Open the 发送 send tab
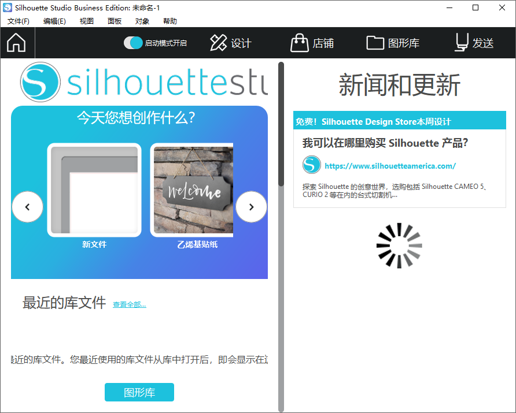 tap(474, 43)
